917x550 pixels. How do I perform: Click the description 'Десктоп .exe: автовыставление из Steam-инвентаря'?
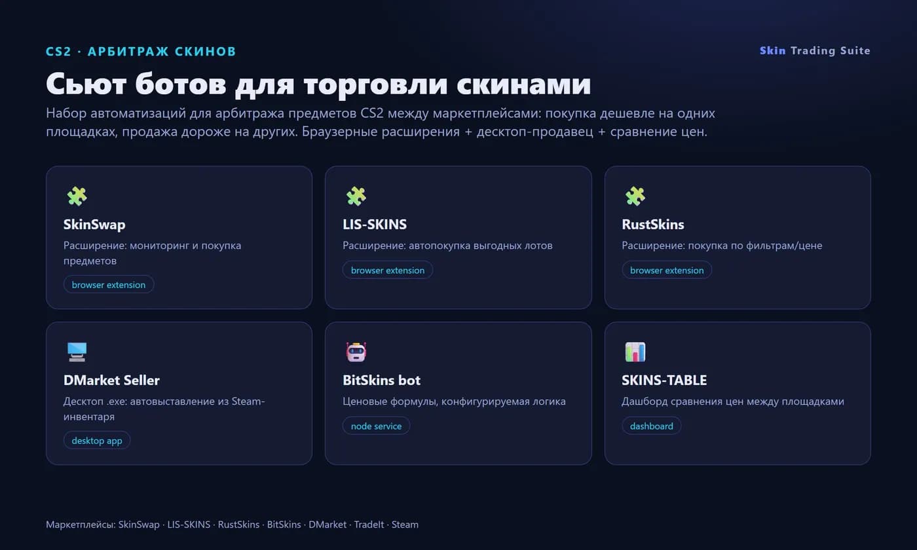coord(164,409)
